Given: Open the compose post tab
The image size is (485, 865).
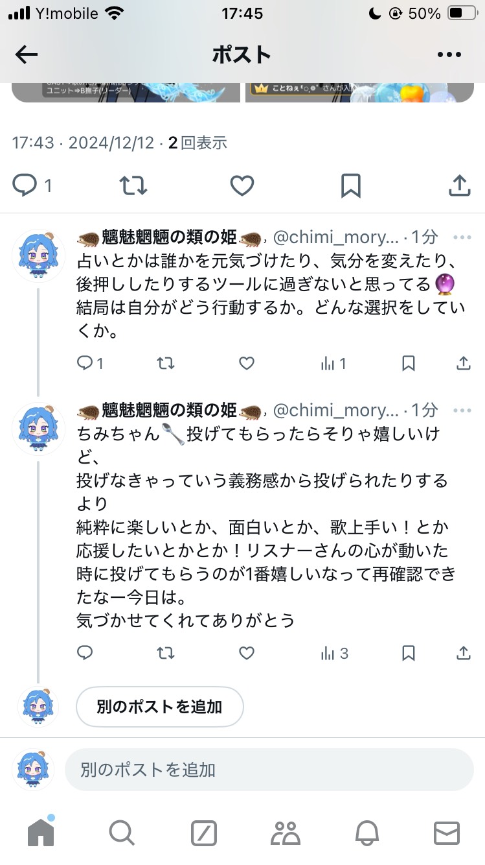Looking at the screenshot, I should click(203, 835).
